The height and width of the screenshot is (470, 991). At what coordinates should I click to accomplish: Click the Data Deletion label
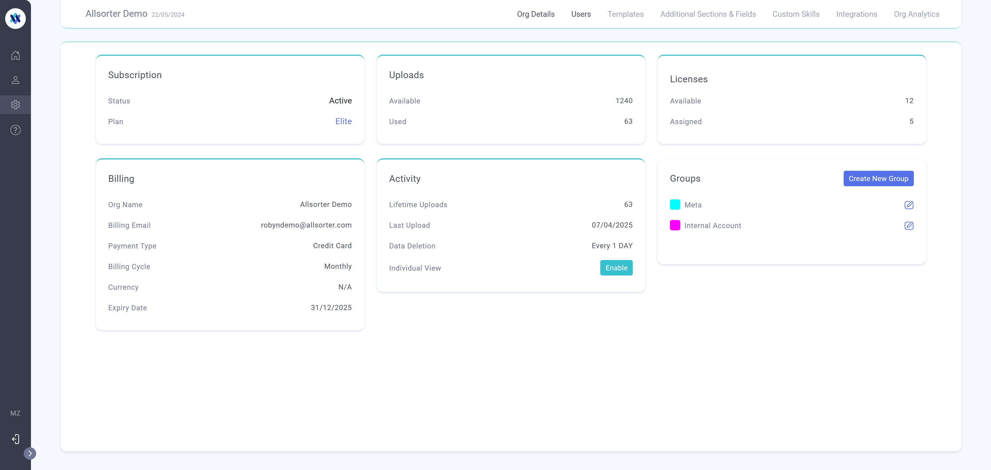point(412,246)
